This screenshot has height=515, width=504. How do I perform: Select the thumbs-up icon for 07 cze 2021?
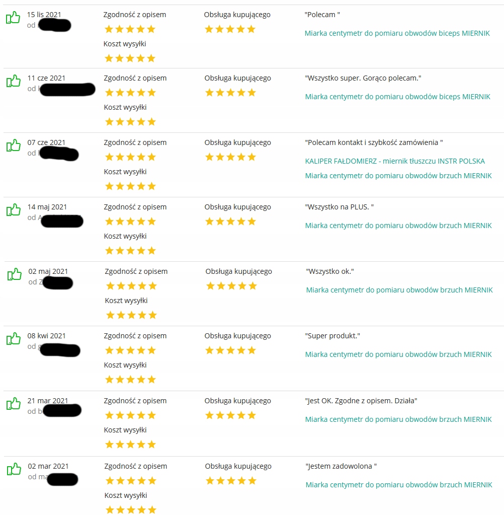pyautogui.click(x=13, y=145)
